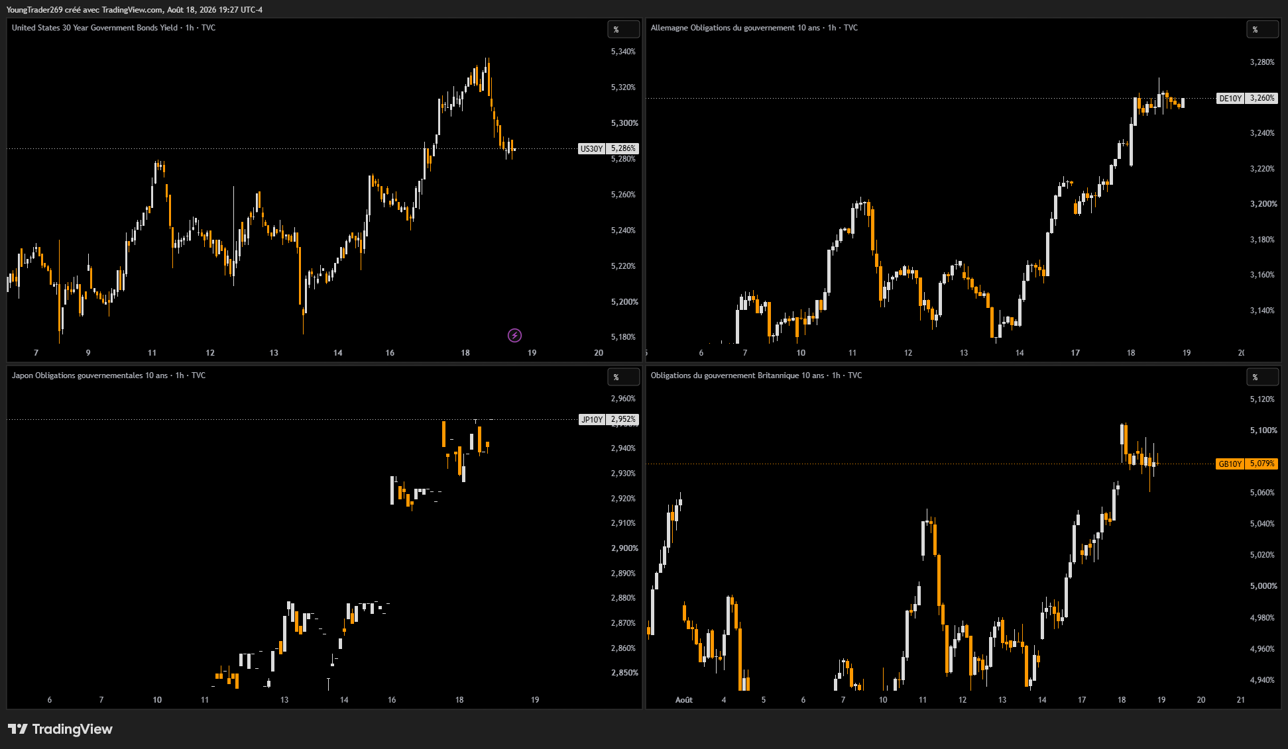1288x749 pixels.
Task: Click YoungTrader269 header text
Action: tap(34, 10)
